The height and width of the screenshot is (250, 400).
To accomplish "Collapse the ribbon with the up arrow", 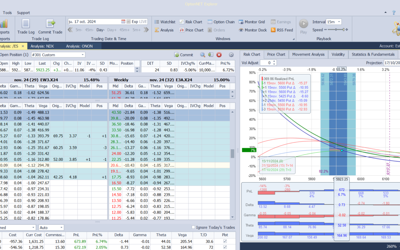I will 386,12.
